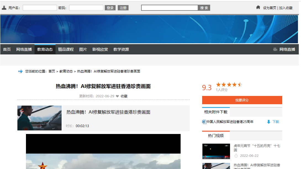The width and height of the screenshot is (301, 169).
Task: Click the 收藏 favorite link
Action: [124, 96]
